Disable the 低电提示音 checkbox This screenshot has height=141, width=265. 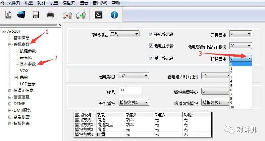pyautogui.click(x=151, y=46)
